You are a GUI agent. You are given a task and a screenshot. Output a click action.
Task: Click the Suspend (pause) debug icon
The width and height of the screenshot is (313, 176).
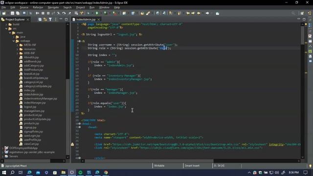[x=43, y=13]
